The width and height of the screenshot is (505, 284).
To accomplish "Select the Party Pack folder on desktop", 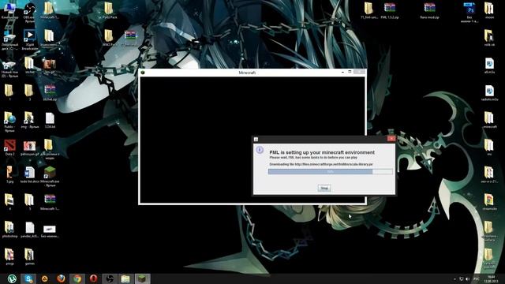I will 109,11.
